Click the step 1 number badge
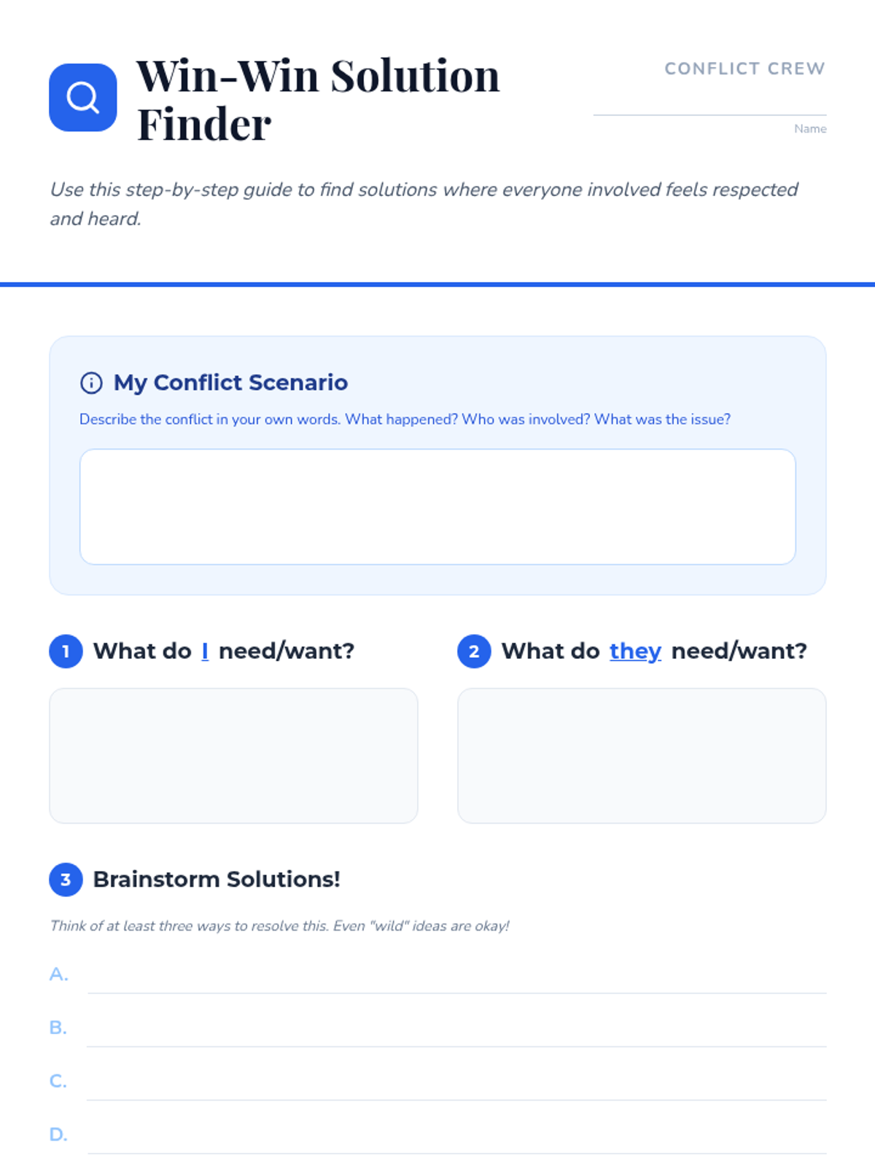 (66, 652)
